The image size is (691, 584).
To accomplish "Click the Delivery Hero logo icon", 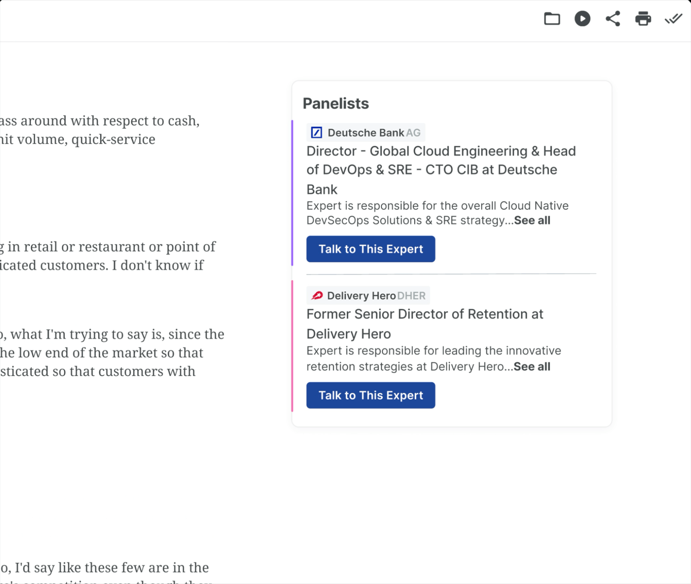I will coord(317,295).
